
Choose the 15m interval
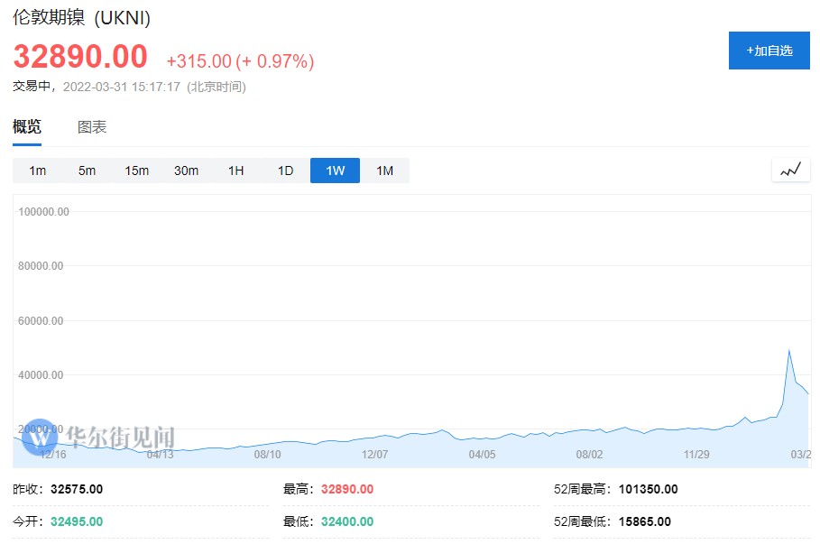click(x=136, y=171)
